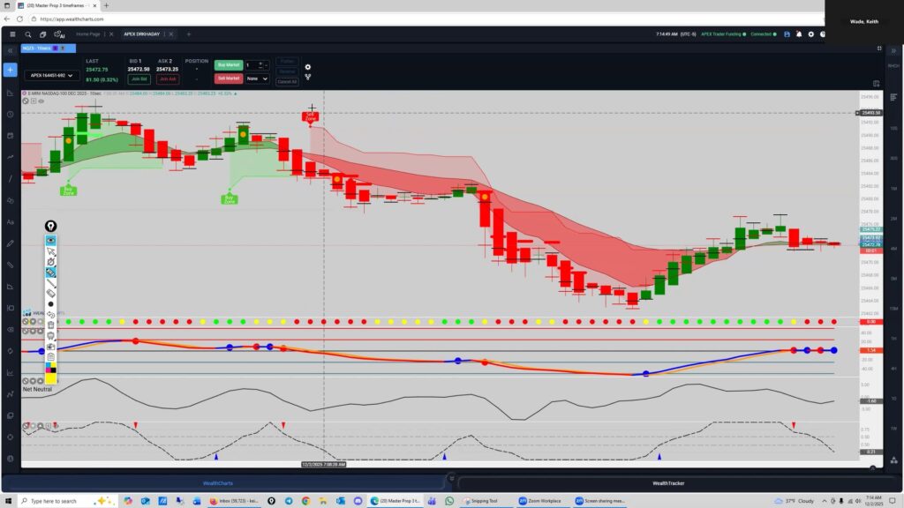Click the Sell Market button

tap(228, 78)
